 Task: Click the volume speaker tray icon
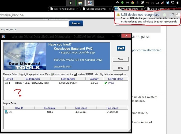(178, 3)
